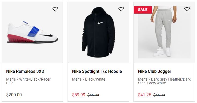Select the Nike Club Jogger product name
Viewport: 197px width, 103px height.
[x=155, y=71]
